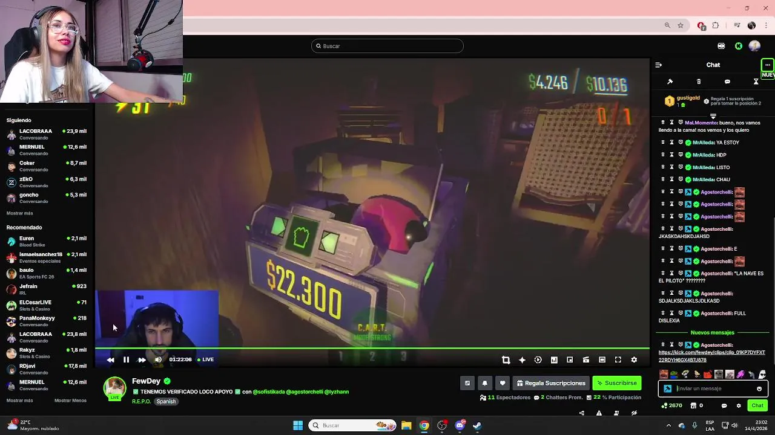Open the store icon showing 0

[x=697, y=405]
